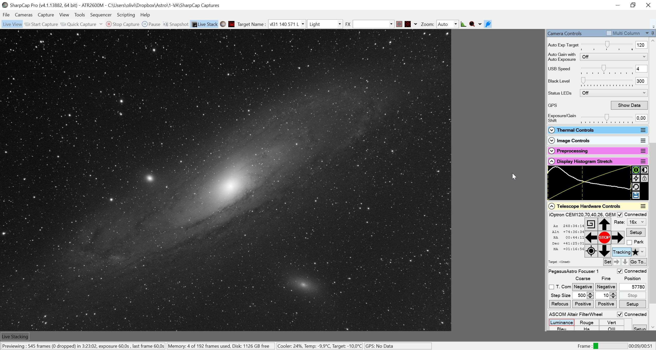Click the Refocus button

[x=560, y=304]
